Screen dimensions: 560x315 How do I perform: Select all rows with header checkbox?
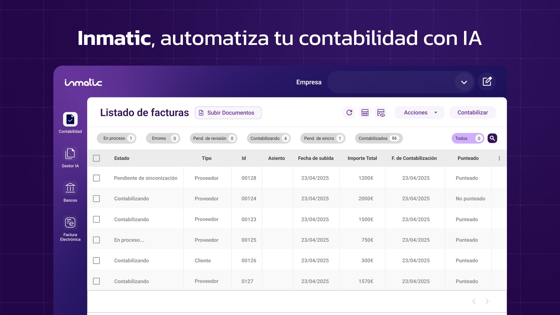click(96, 158)
